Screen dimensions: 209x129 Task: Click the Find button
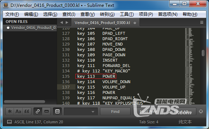115,111
